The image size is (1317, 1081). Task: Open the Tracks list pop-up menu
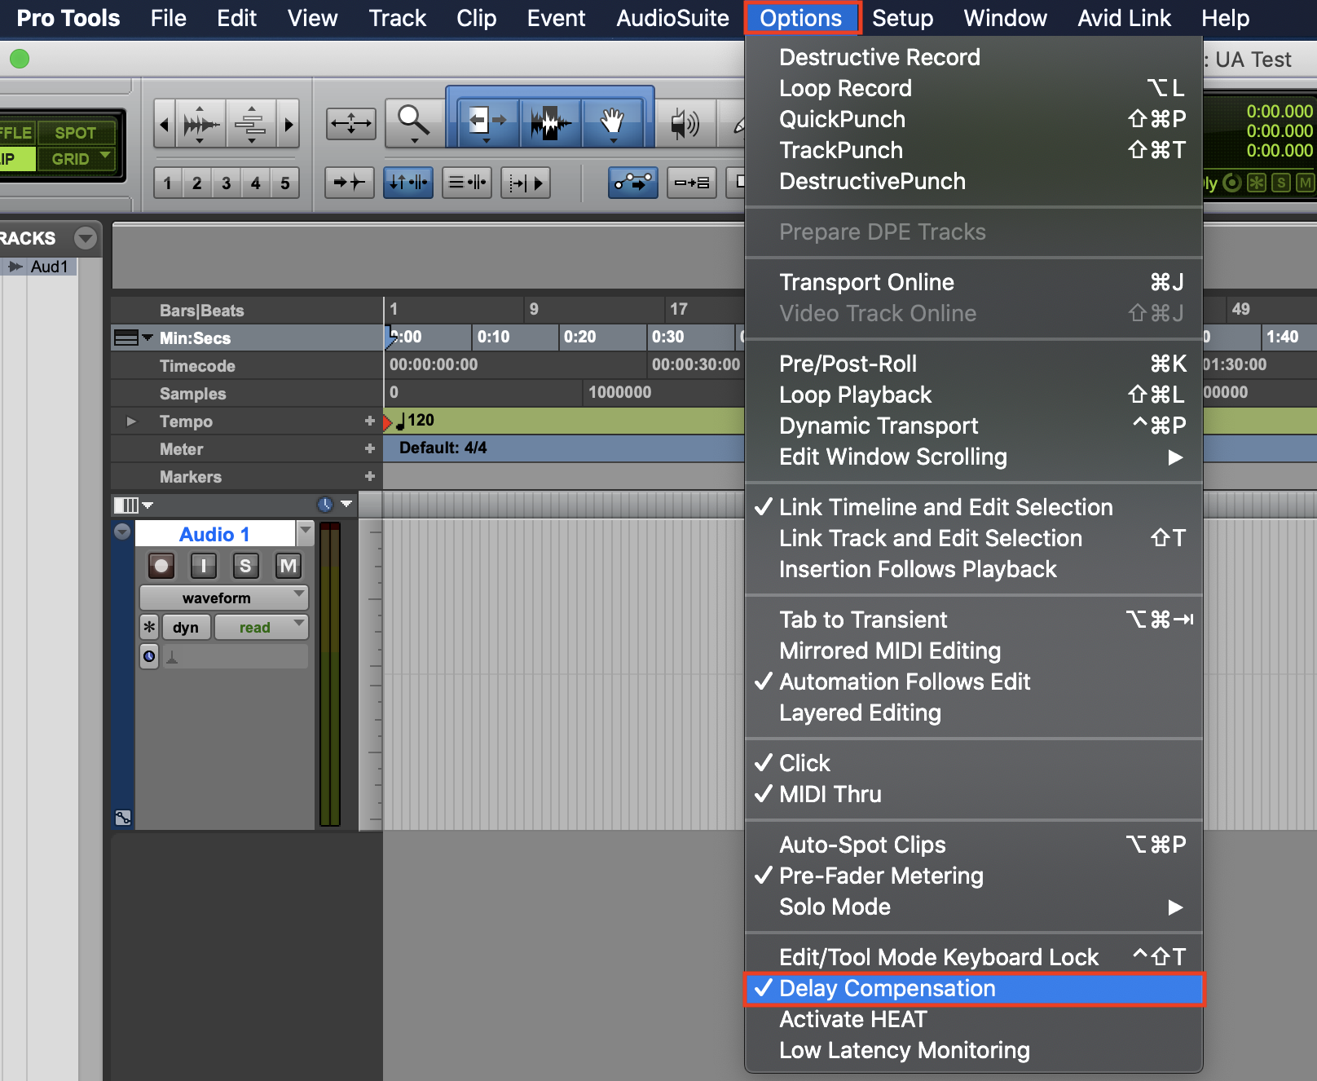(x=85, y=238)
